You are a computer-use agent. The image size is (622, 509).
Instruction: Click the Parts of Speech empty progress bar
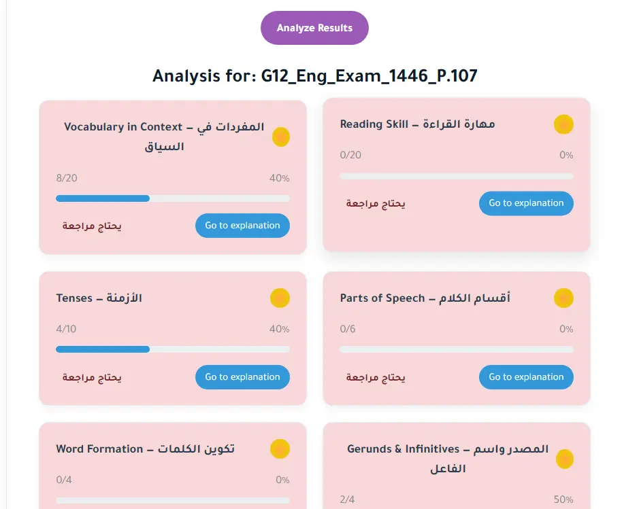[x=456, y=349]
